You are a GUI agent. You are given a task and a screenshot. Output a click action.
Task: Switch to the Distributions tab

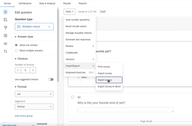[25, 3]
